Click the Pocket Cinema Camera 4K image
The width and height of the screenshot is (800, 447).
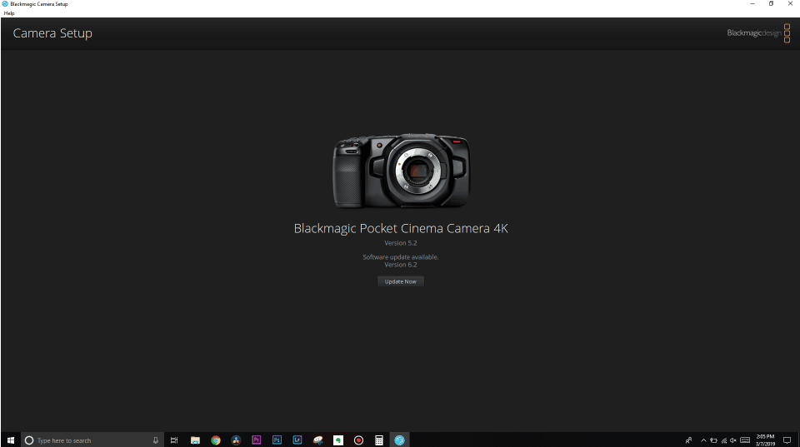(x=401, y=171)
